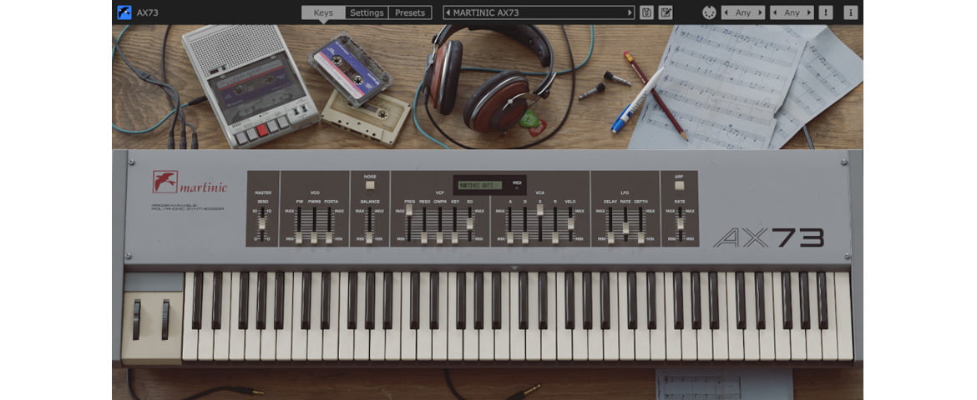Toggle the NOISE button on the synth panel
The image size is (977, 400).
tap(369, 185)
